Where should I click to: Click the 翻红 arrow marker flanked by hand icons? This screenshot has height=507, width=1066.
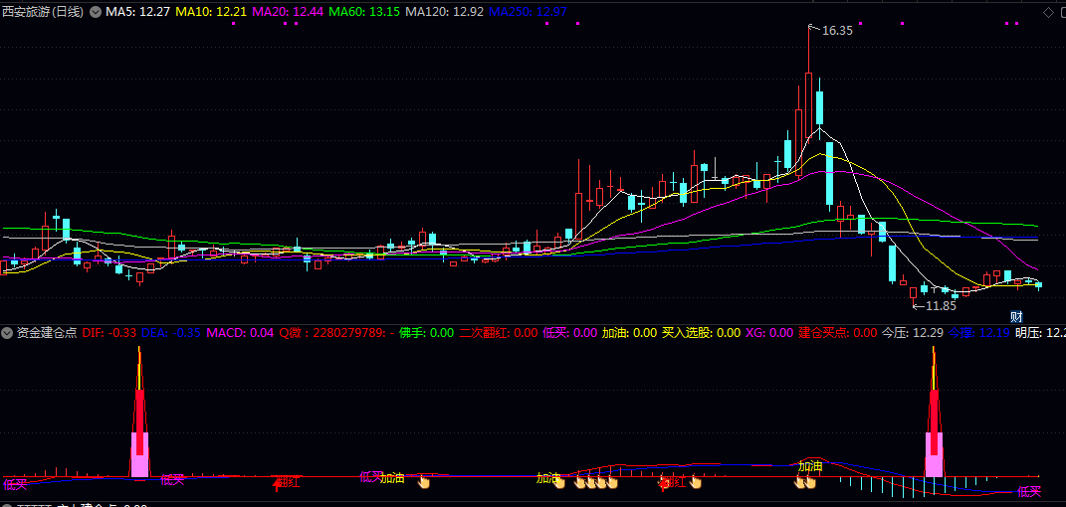coord(664,483)
